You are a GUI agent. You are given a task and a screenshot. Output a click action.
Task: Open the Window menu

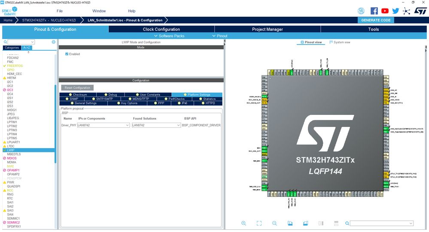[99, 11]
